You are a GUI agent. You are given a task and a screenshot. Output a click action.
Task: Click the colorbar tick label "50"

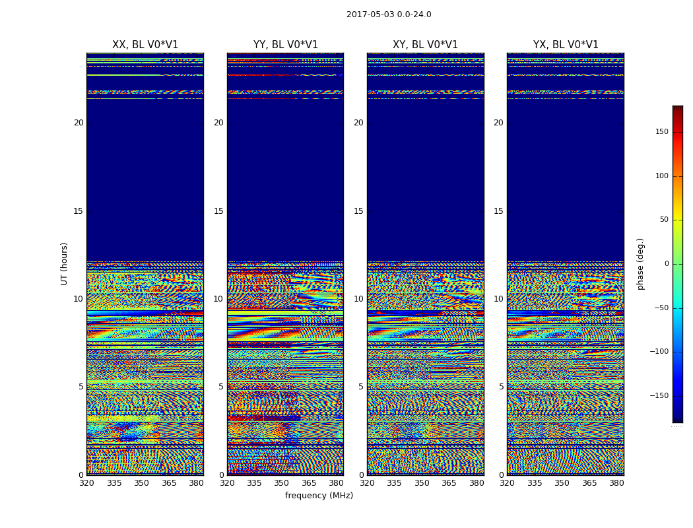point(664,220)
